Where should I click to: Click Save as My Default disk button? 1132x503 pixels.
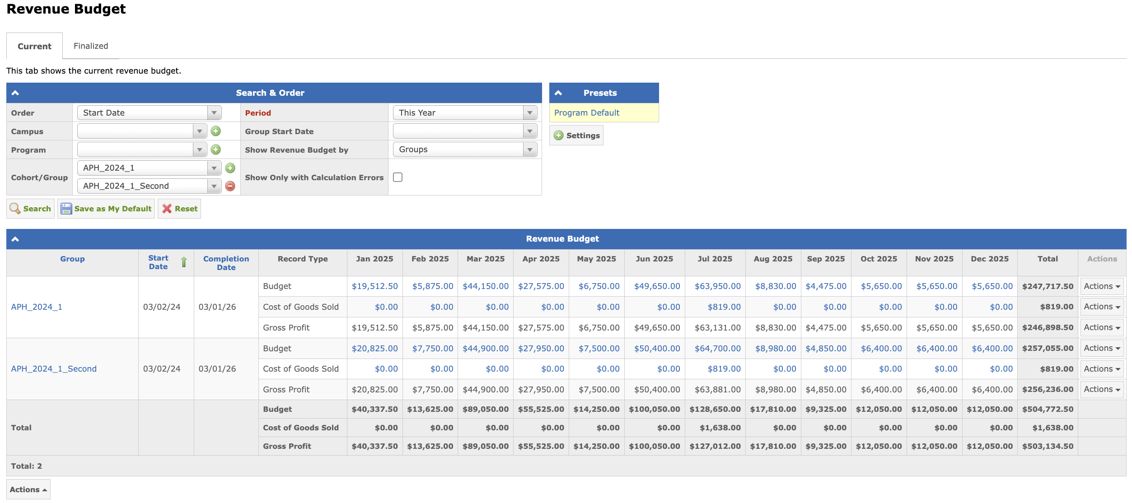pyautogui.click(x=106, y=209)
